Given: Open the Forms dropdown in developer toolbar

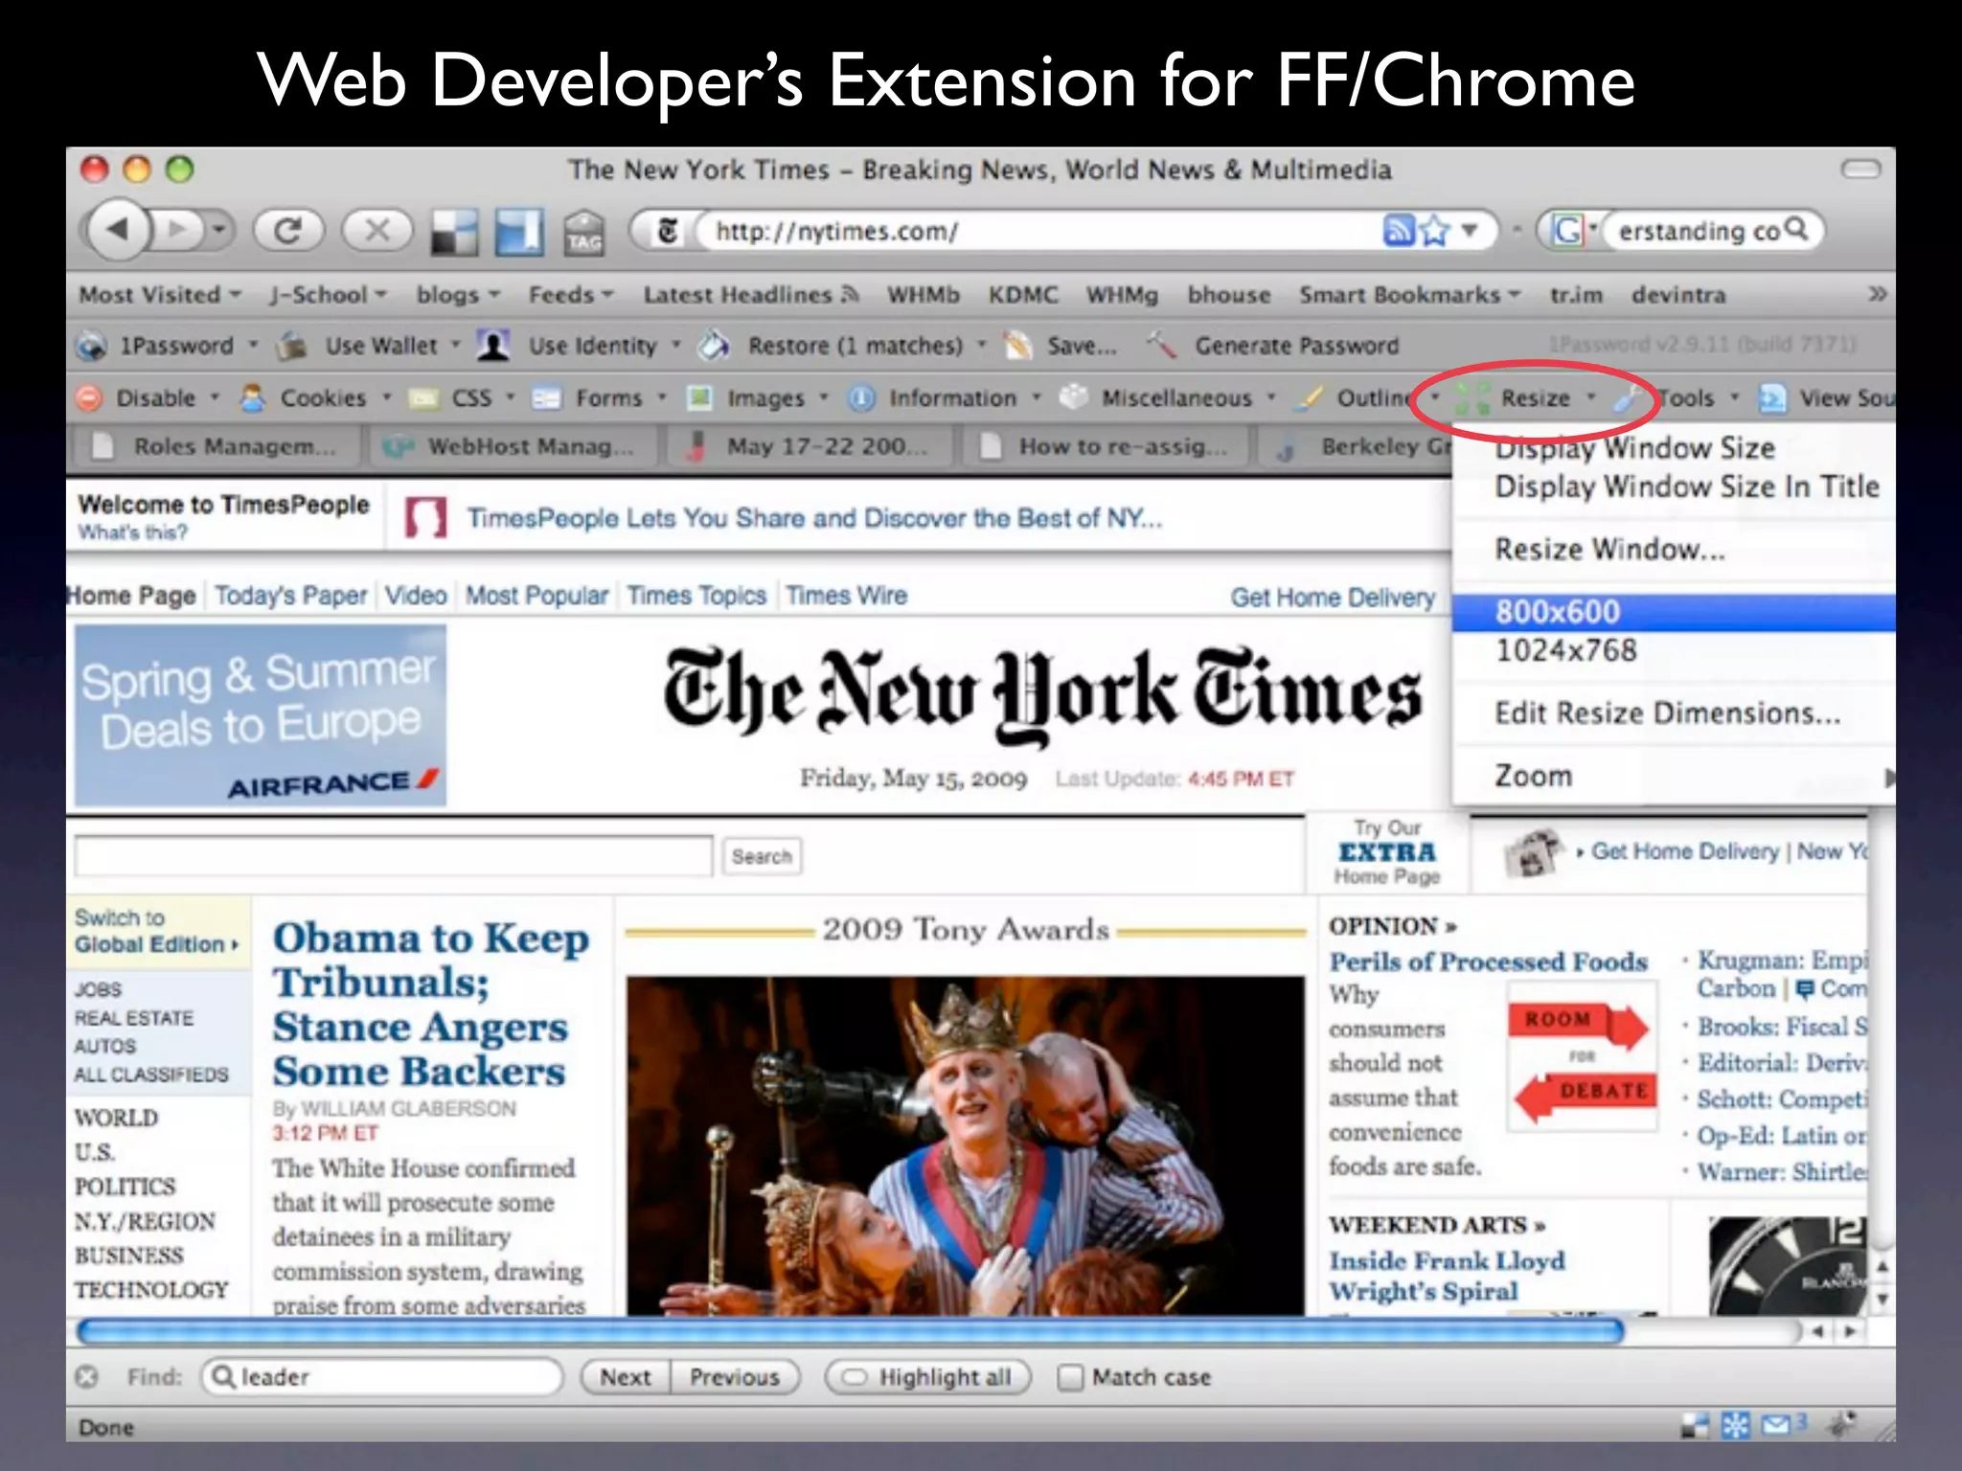Looking at the screenshot, I should click(661, 396).
